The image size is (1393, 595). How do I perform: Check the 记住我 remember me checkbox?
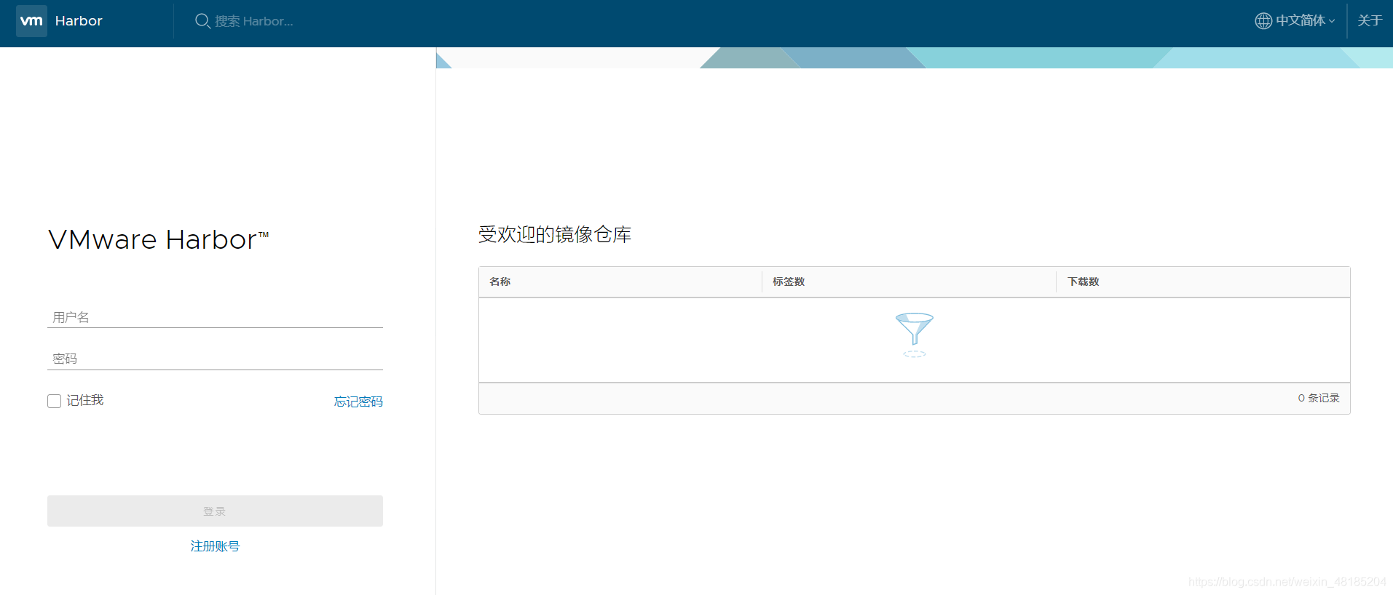coord(54,401)
